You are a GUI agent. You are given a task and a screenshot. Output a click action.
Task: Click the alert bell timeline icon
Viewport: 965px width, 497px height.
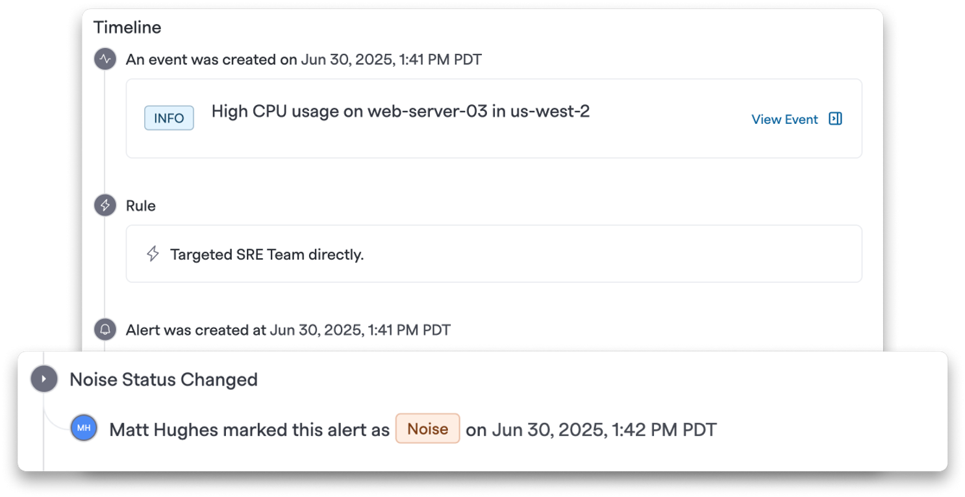pyautogui.click(x=105, y=330)
